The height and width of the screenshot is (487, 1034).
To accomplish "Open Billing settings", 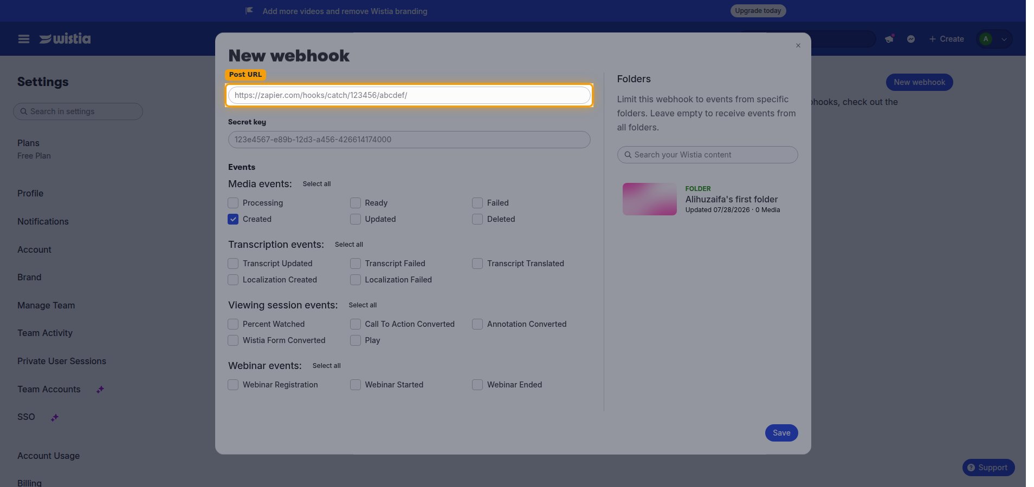I will pyautogui.click(x=29, y=483).
